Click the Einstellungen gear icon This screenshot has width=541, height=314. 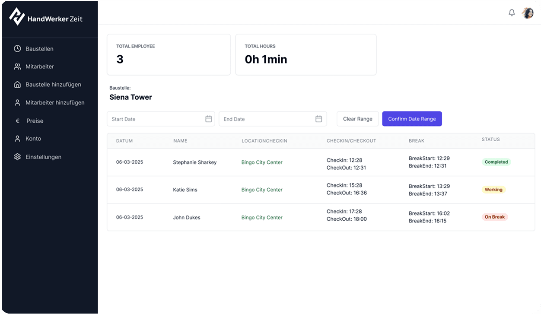pyautogui.click(x=17, y=157)
